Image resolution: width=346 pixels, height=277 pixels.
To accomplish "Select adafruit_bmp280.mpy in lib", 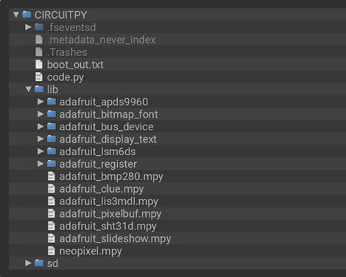I will pos(111,177).
